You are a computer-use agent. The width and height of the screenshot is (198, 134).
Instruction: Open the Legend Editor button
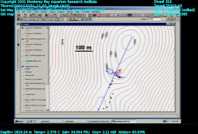click(35, 15)
